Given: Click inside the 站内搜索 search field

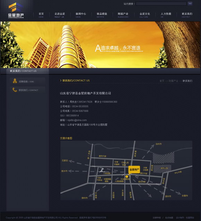Looking at the screenshot, I should (x=161, y=4).
